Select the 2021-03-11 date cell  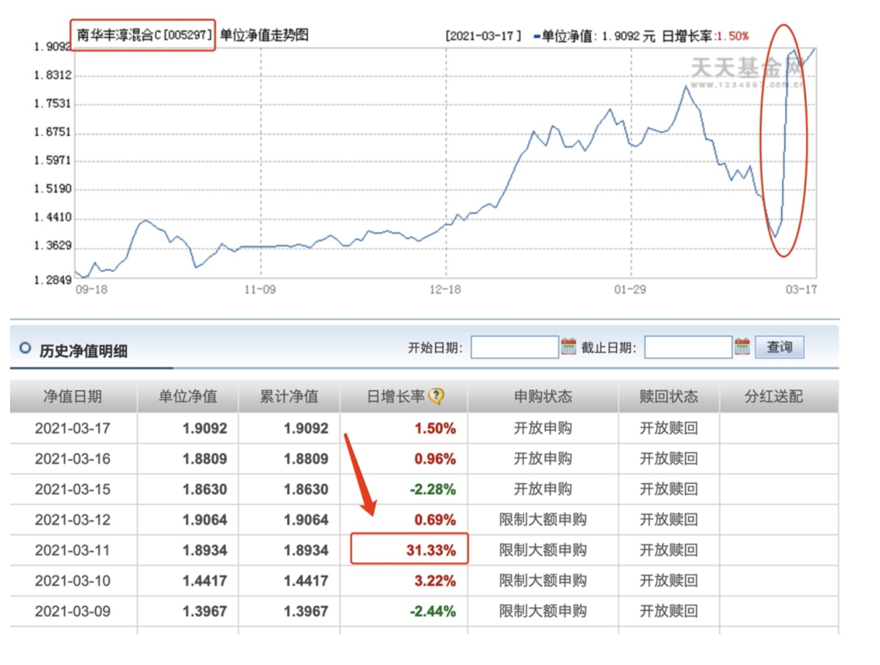point(73,550)
